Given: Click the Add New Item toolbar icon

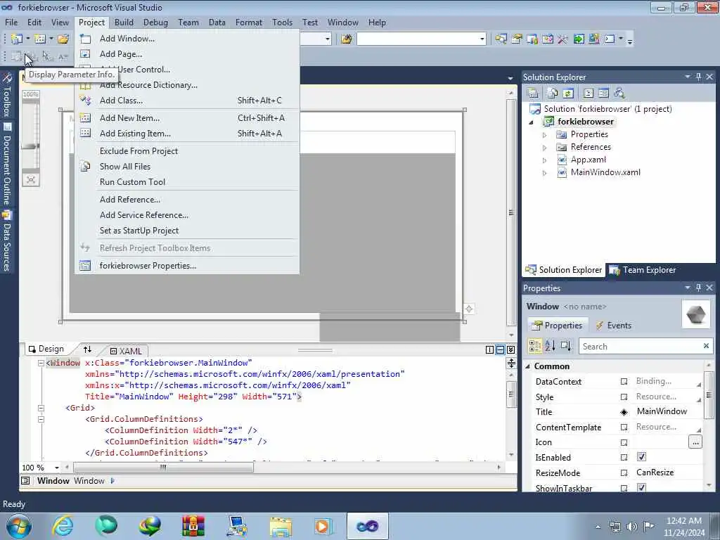Looking at the screenshot, I should [40, 39].
